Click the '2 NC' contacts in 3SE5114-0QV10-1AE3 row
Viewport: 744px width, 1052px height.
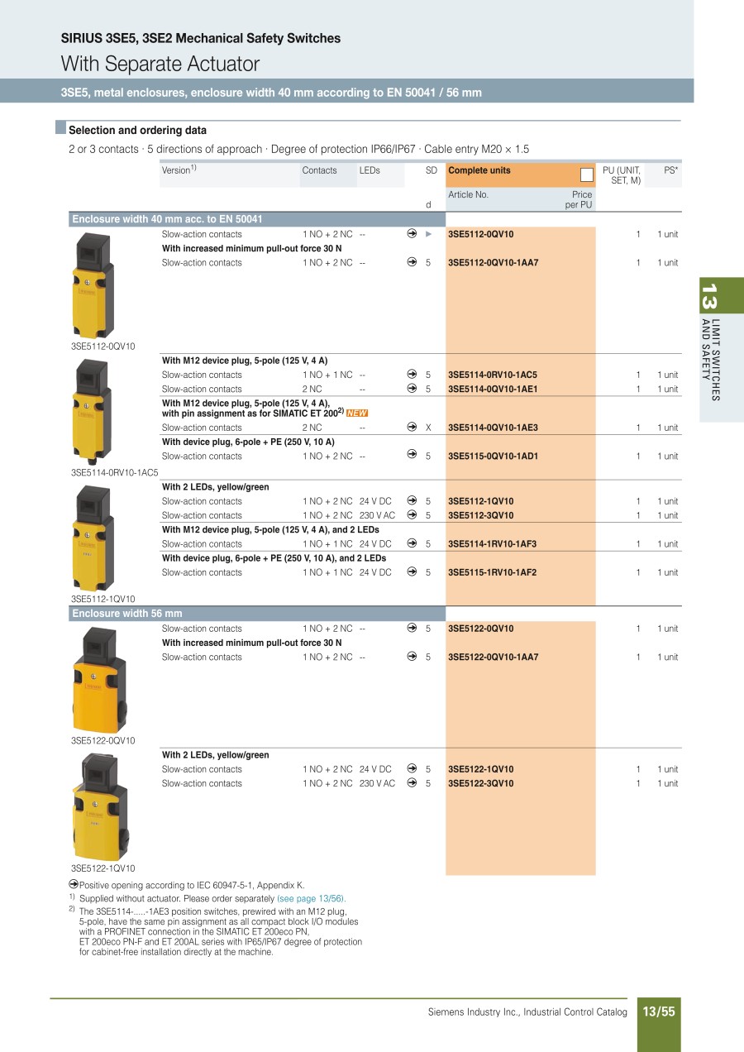(312, 428)
